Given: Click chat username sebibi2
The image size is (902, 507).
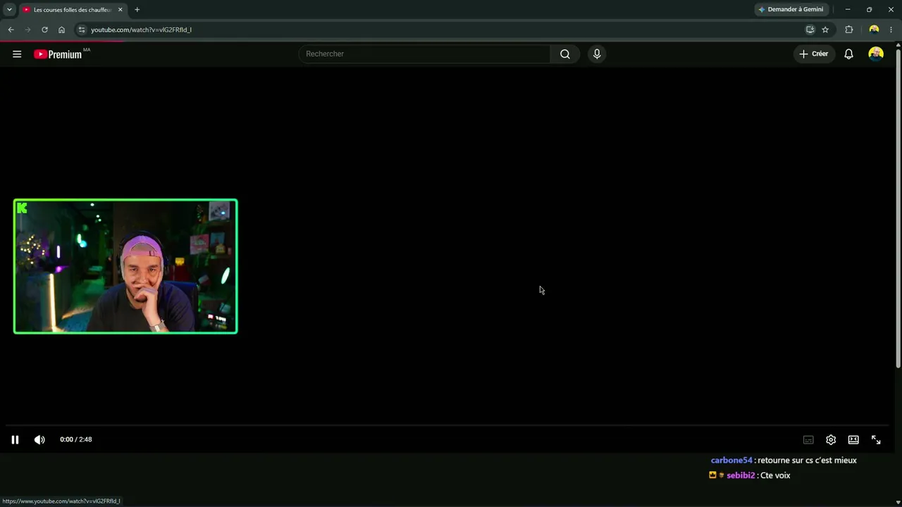Looking at the screenshot, I should point(741,476).
